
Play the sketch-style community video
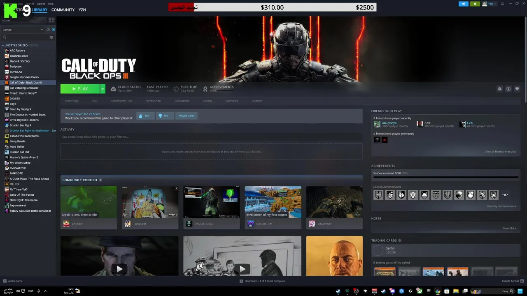242,269
